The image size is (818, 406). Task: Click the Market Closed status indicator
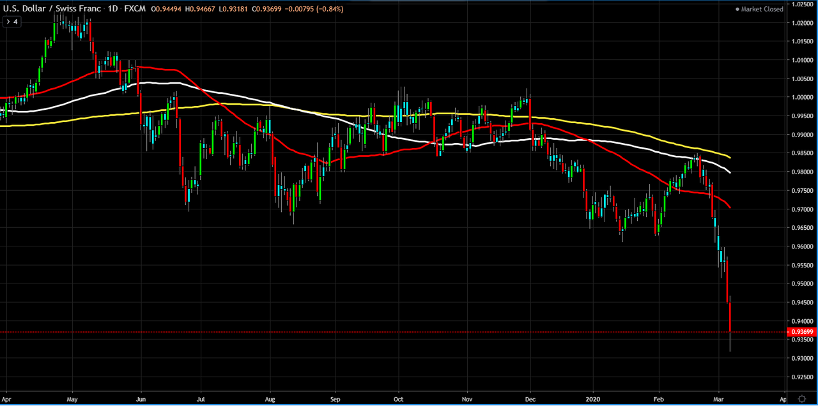pyautogui.click(x=759, y=9)
